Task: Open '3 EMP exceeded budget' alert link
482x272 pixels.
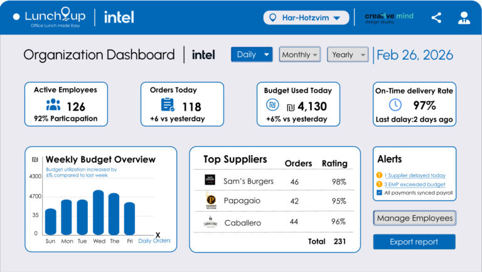Action: 415,184
